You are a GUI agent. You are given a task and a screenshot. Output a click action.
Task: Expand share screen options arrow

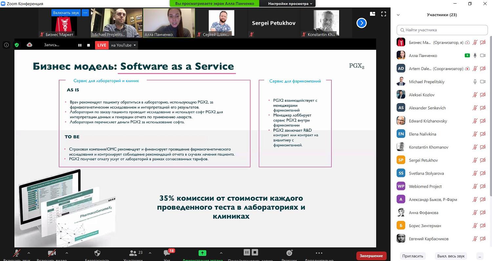221,253
